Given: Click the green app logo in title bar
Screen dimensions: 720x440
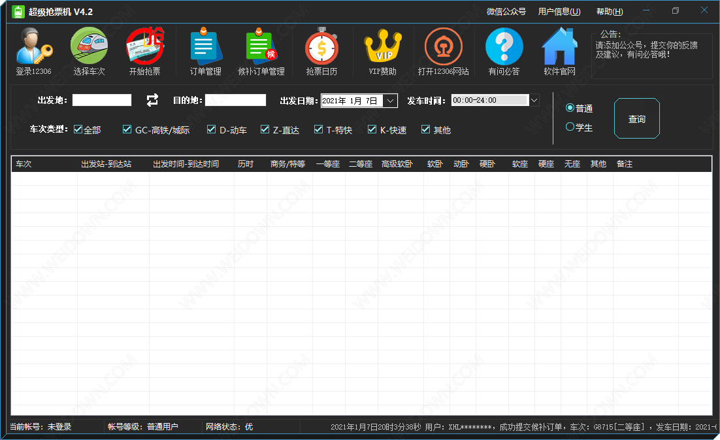Looking at the screenshot, I should tap(18, 12).
